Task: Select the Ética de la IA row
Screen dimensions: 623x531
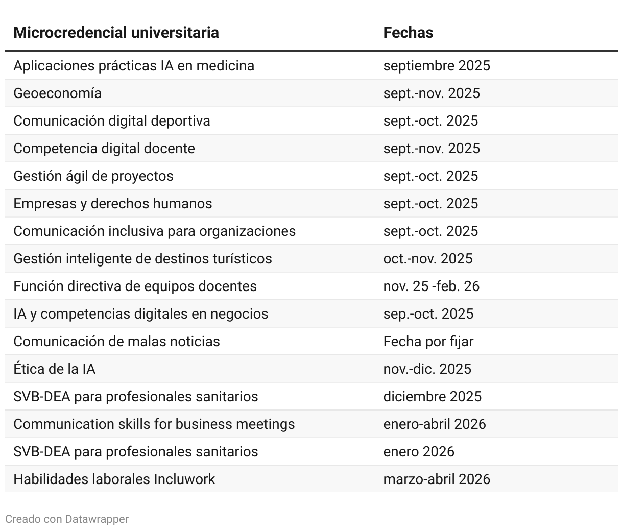Action: pyautogui.click(x=311, y=369)
